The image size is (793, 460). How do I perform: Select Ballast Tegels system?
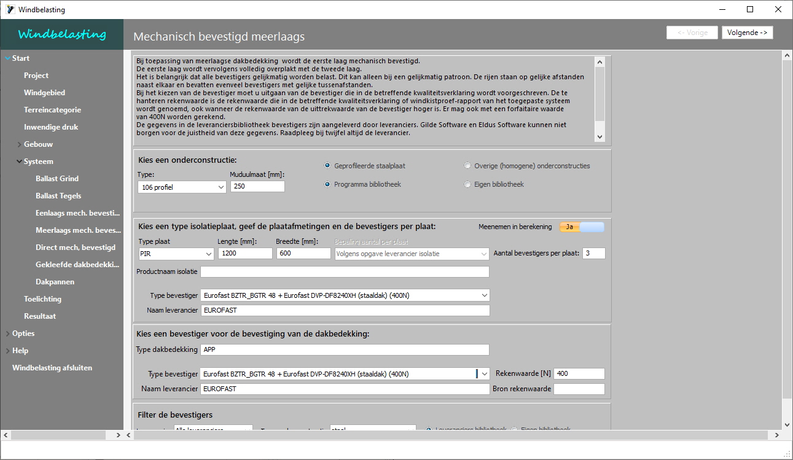coord(58,196)
